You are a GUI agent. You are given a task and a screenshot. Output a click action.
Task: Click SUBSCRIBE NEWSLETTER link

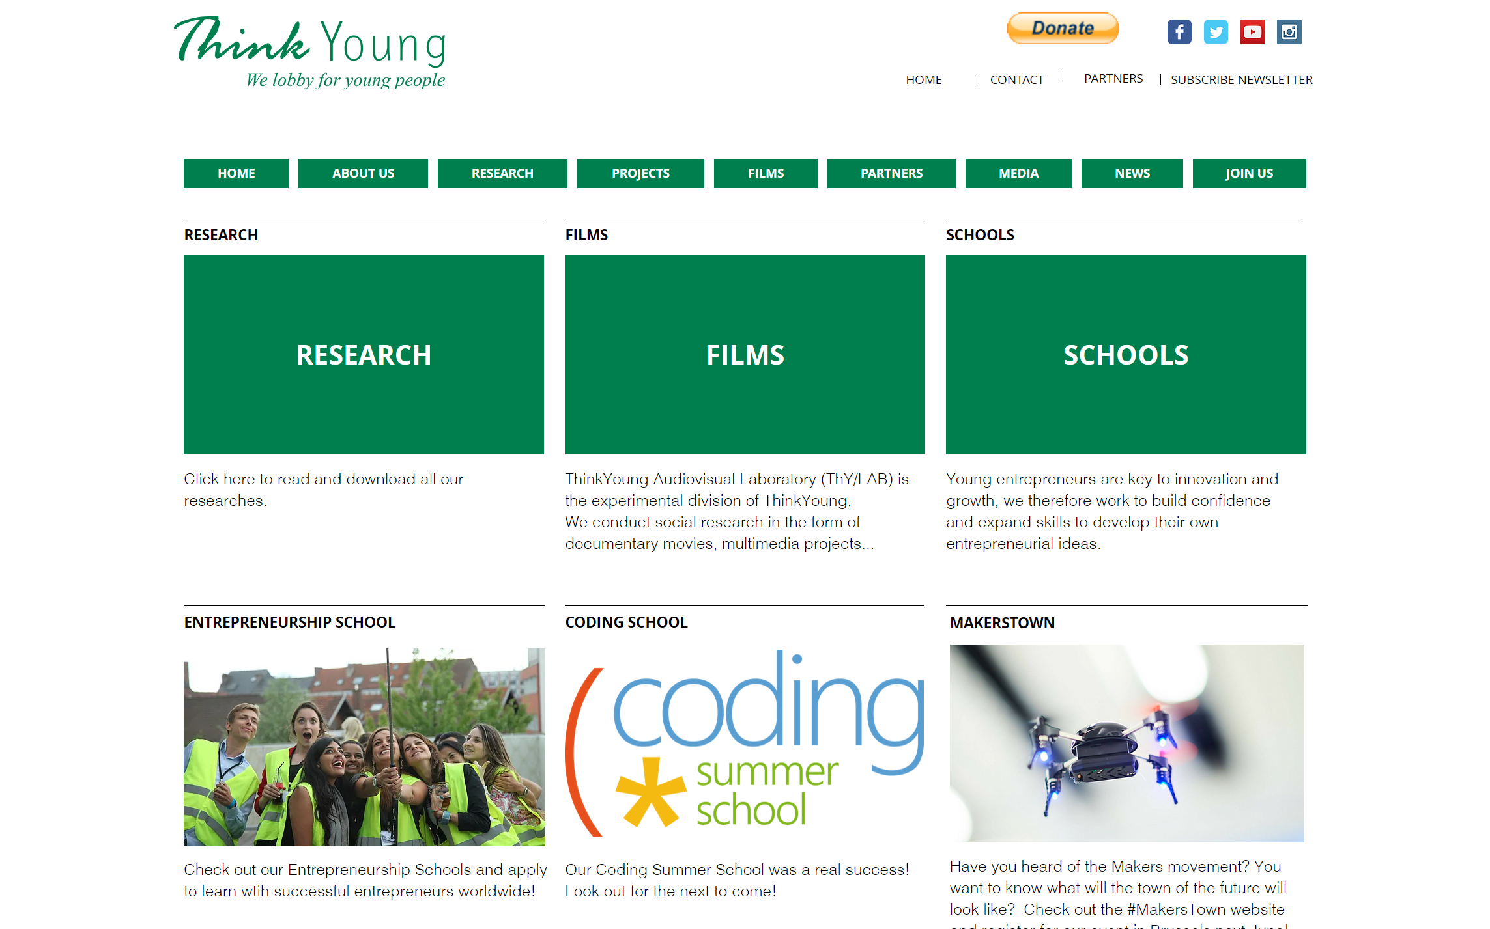(x=1241, y=79)
